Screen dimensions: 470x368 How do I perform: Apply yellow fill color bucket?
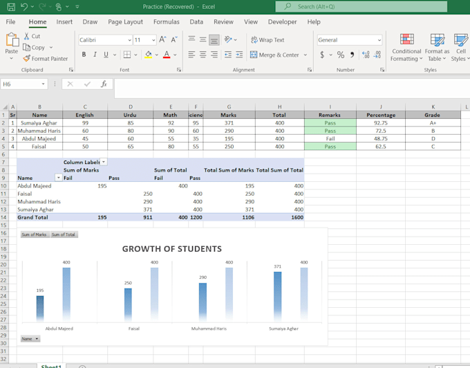point(148,55)
